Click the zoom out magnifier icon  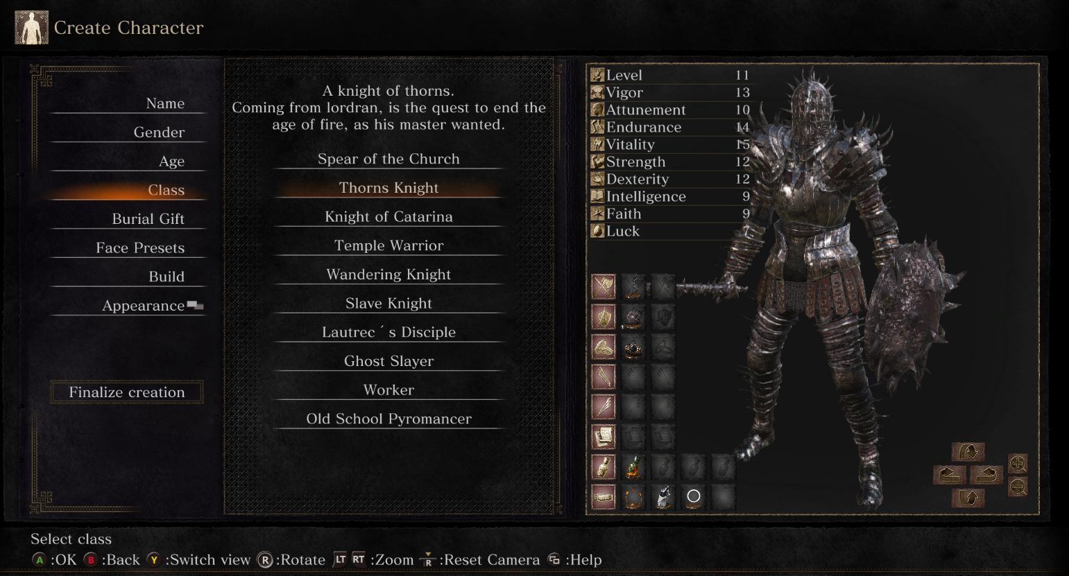(x=1018, y=487)
